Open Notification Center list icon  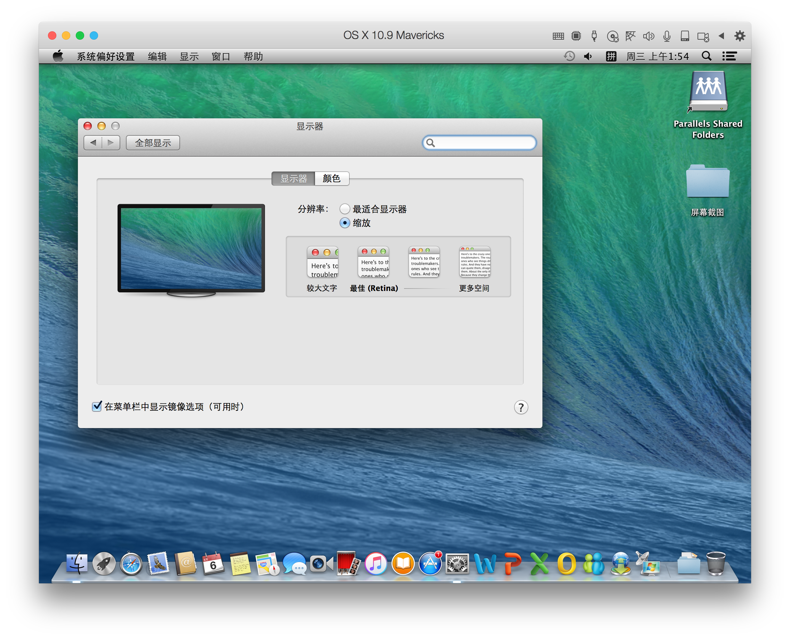(729, 56)
